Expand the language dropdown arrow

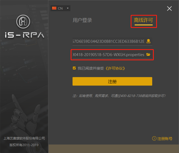tap(68, 8)
